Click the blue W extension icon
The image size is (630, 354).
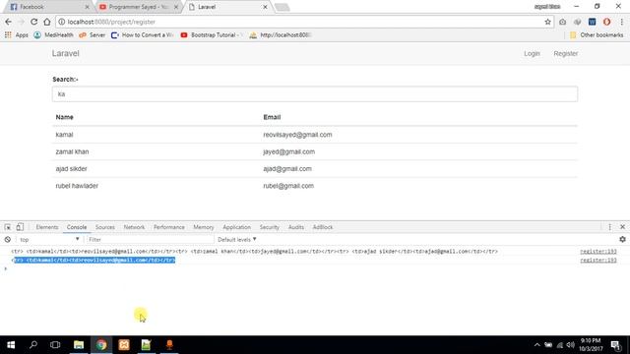[x=592, y=22]
